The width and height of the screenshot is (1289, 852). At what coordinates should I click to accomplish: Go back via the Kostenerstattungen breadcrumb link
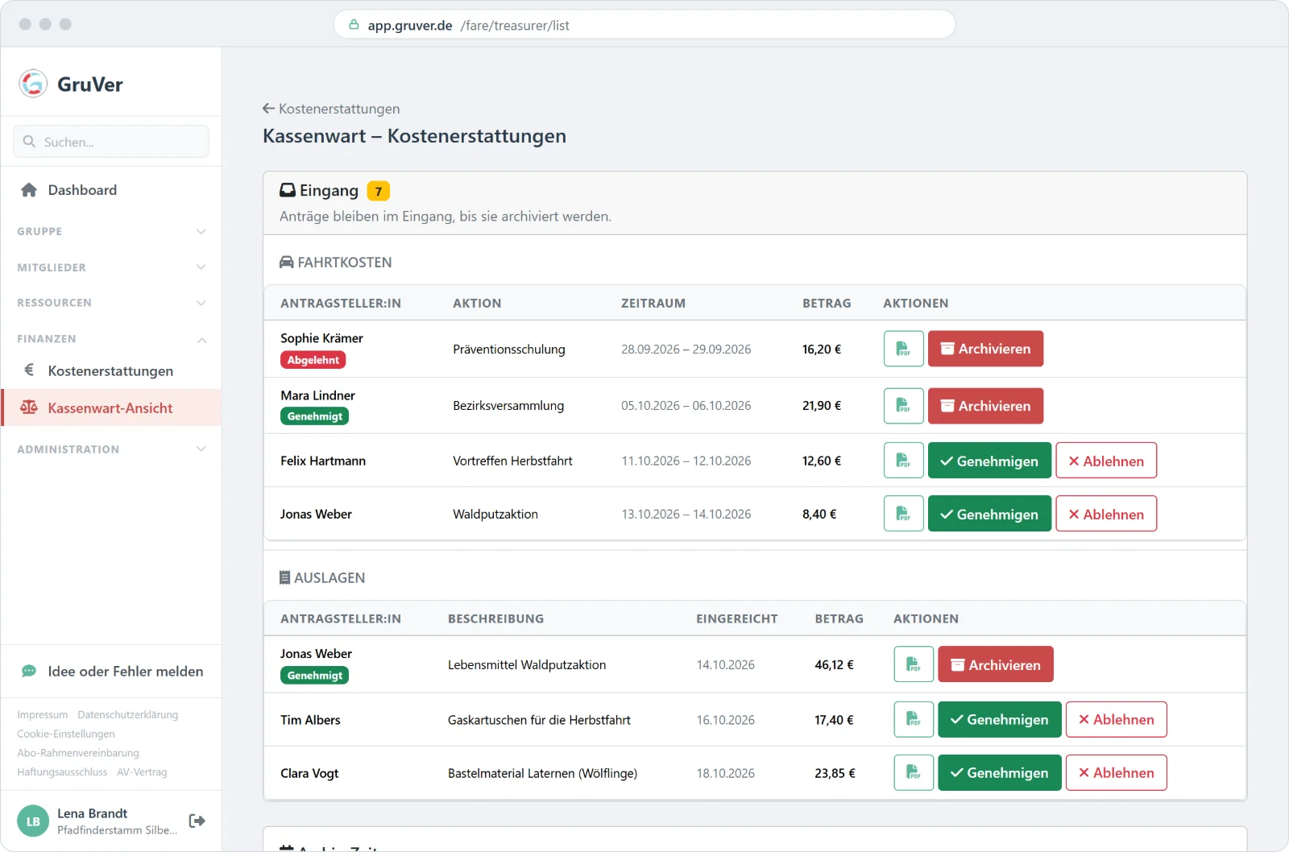pos(331,109)
